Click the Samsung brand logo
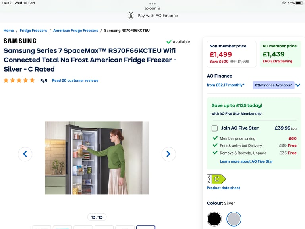This screenshot has height=229, width=305. [x=20, y=41]
